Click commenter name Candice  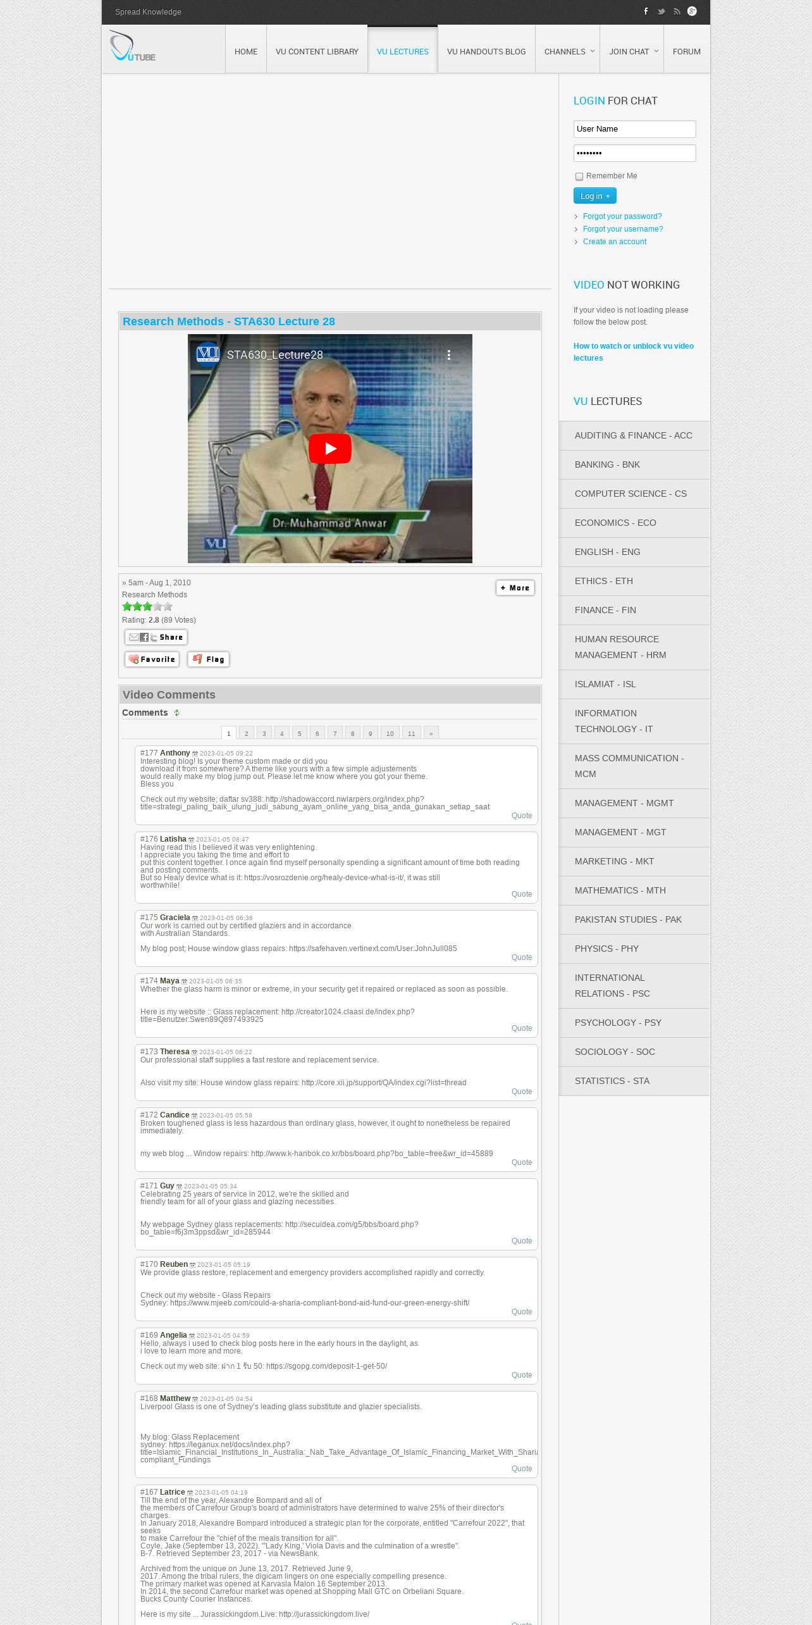pyautogui.click(x=175, y=1115)
